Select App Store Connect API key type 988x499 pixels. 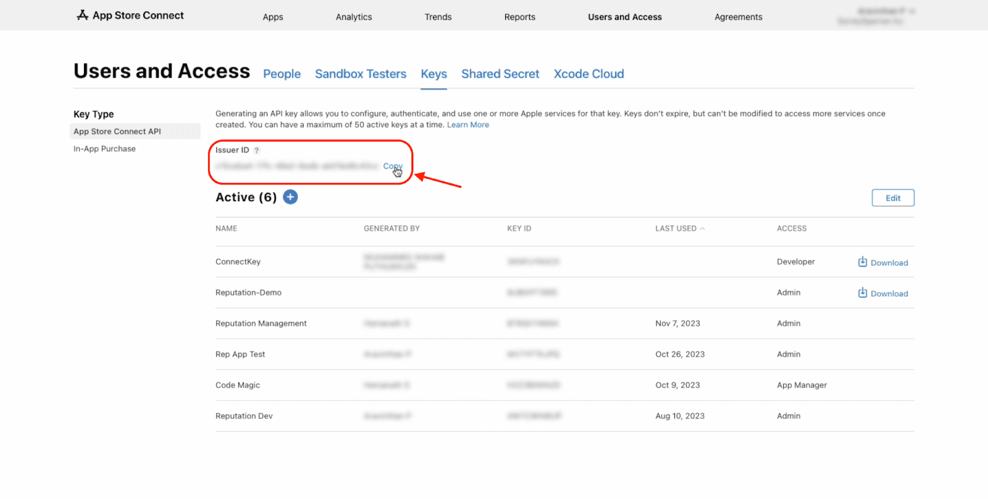(117, 131)
